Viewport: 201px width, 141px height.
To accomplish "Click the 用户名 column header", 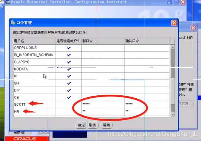I will [34, 41].
